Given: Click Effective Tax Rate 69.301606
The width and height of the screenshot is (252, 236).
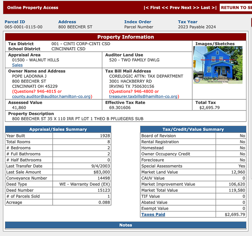Looking at the screenshot, I should click(120, 108).
